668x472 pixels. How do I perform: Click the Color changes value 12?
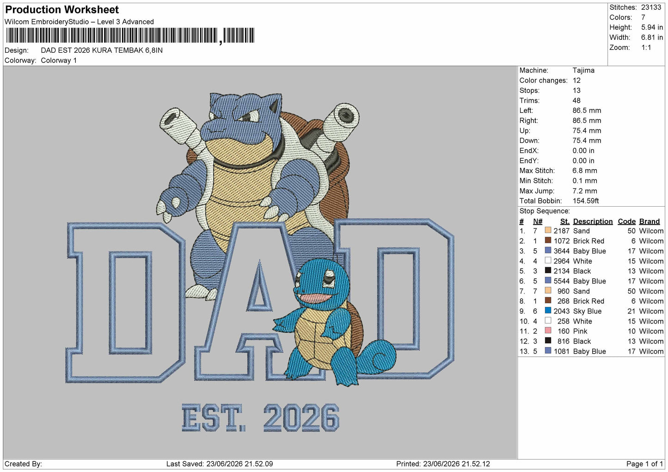576,80
